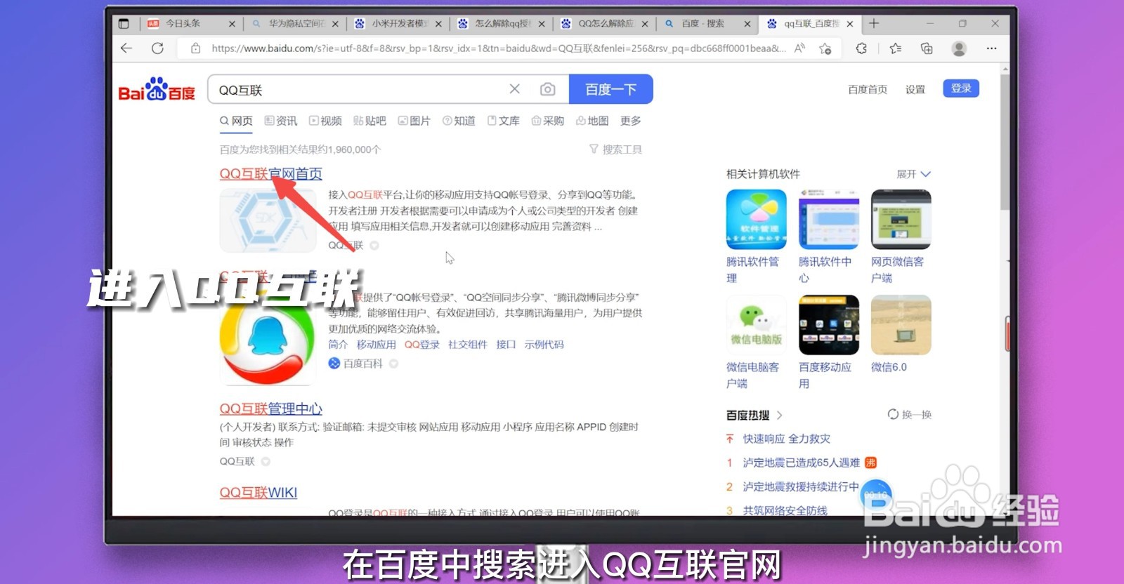Open Collections icon in toolbar
This screenshot has width=1124, height=584.
927,48
